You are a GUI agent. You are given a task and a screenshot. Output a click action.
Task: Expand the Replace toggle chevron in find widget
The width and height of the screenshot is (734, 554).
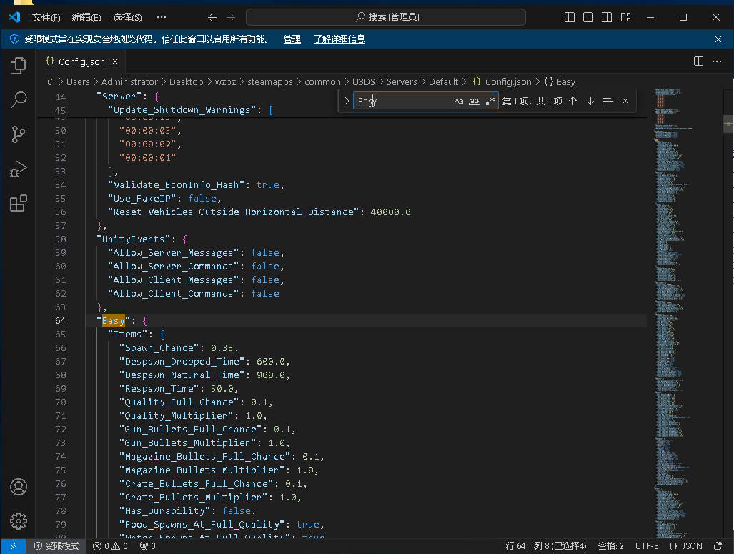click(x=347, y=102)
